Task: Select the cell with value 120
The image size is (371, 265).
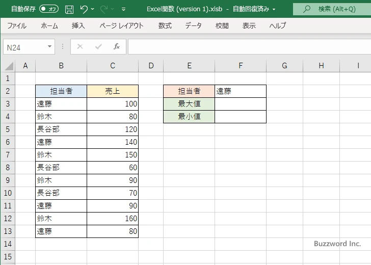Action: pyautogui.click(x=113, y=129)
